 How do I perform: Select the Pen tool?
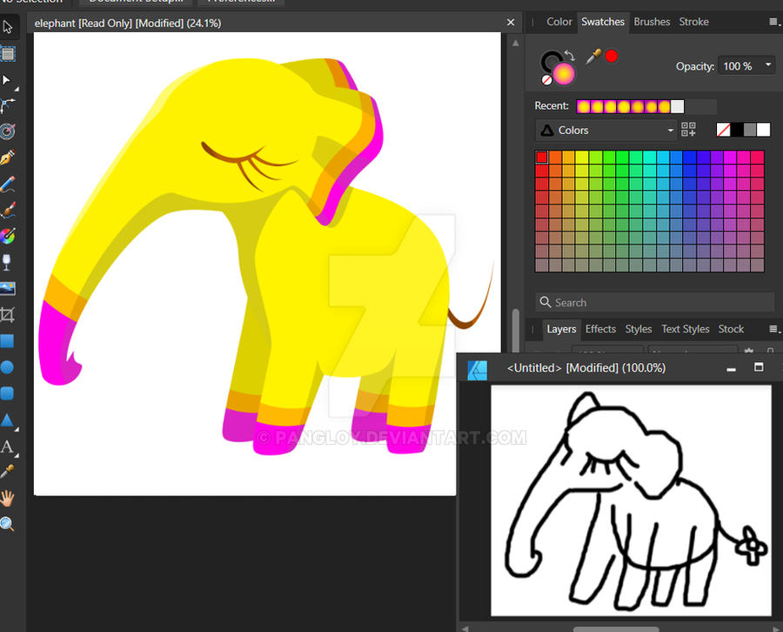point(8,158)
